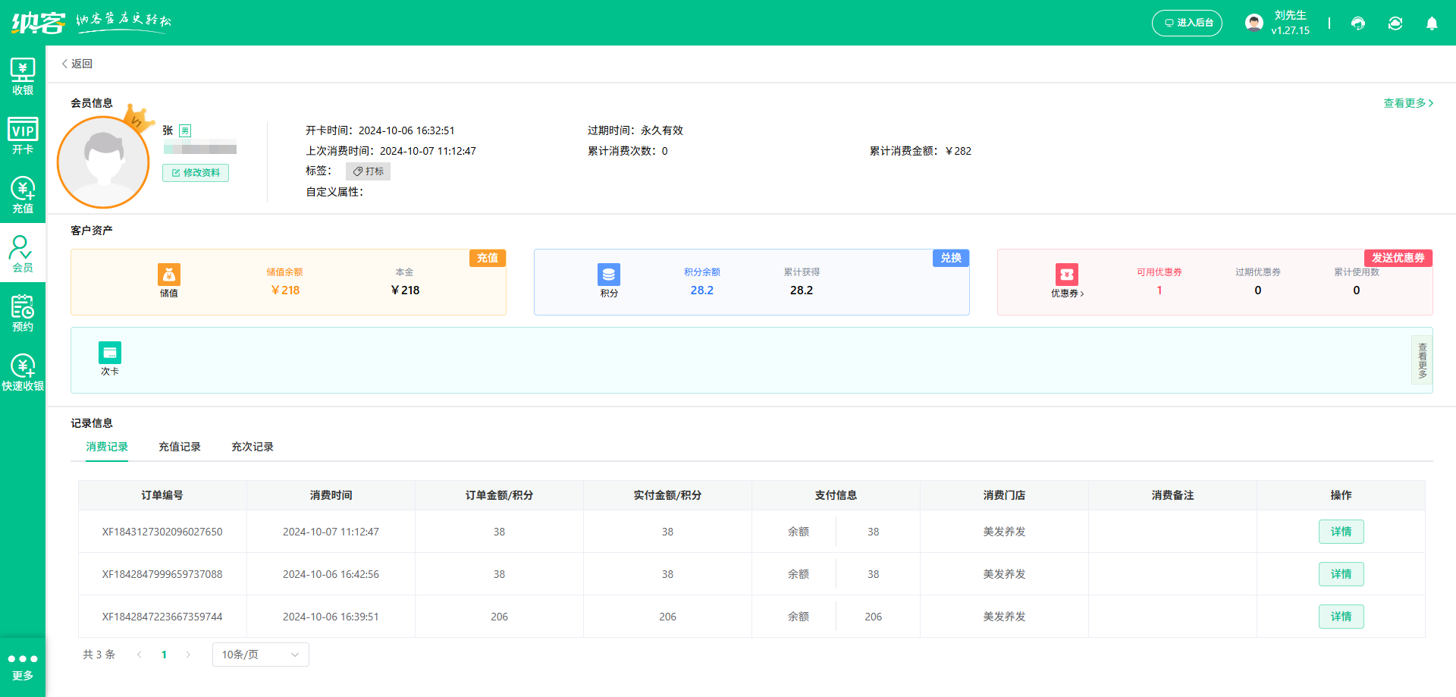The width and height of the screenshot is (1456, 697).
Task: Expand the vertical 查看更多 panel in 次卡
Action: pos(1422,360)
